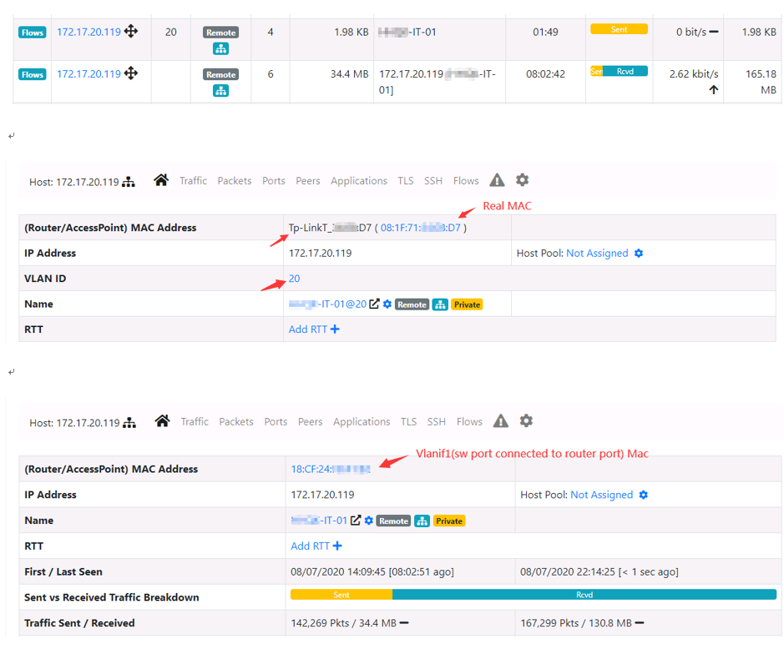
Task: Click the hierarchy icon between Remote and Private badges
Action: (x=440, y=304)
